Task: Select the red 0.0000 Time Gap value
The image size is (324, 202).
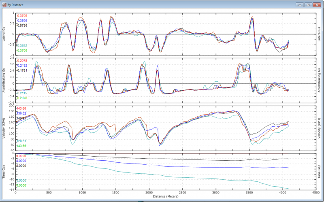Action: [x=21, y=156]
